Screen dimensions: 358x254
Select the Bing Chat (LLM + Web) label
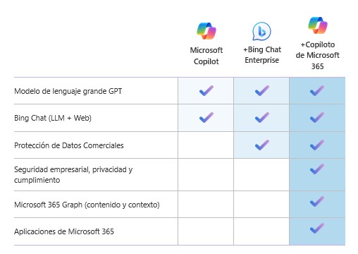pyautogui.click(x=53, y=118)
